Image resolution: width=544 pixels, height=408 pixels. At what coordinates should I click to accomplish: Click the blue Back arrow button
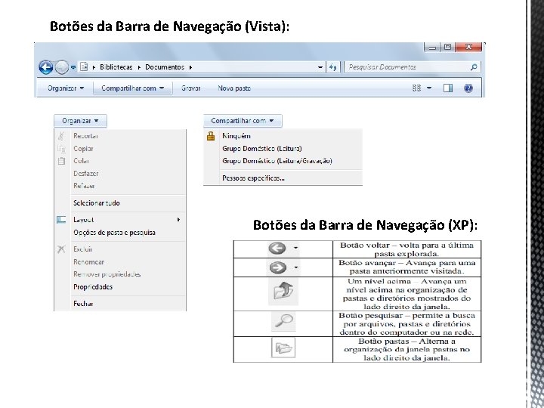46,67
